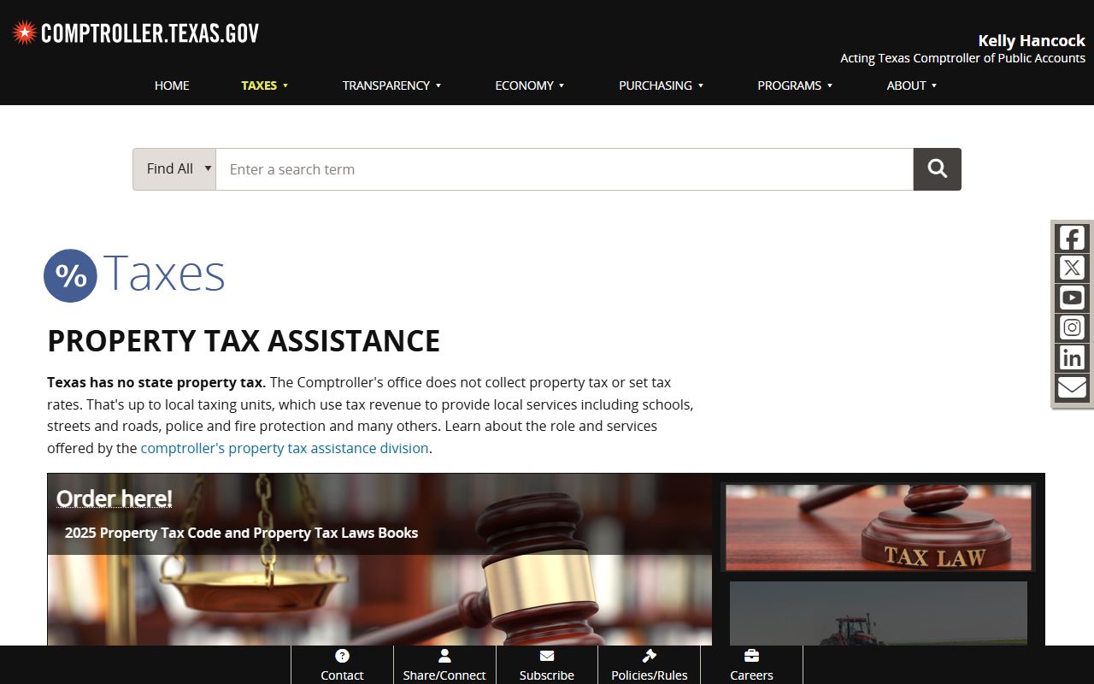Open the LinkedIn social icon

[1072, 357]
